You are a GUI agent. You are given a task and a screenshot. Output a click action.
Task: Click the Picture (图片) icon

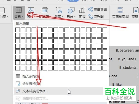tap(31, 10)
